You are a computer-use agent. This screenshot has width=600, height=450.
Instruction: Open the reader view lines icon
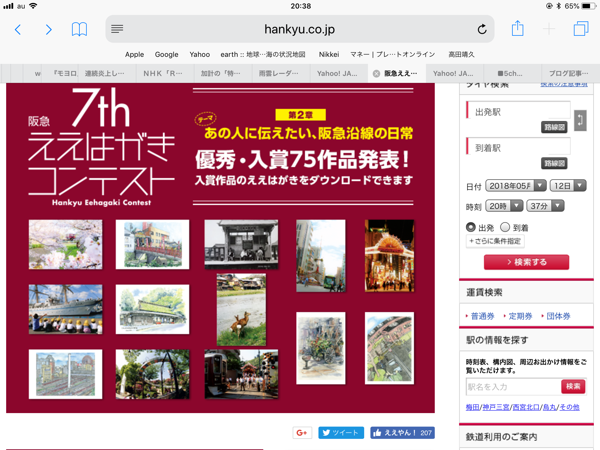point(117,29)
